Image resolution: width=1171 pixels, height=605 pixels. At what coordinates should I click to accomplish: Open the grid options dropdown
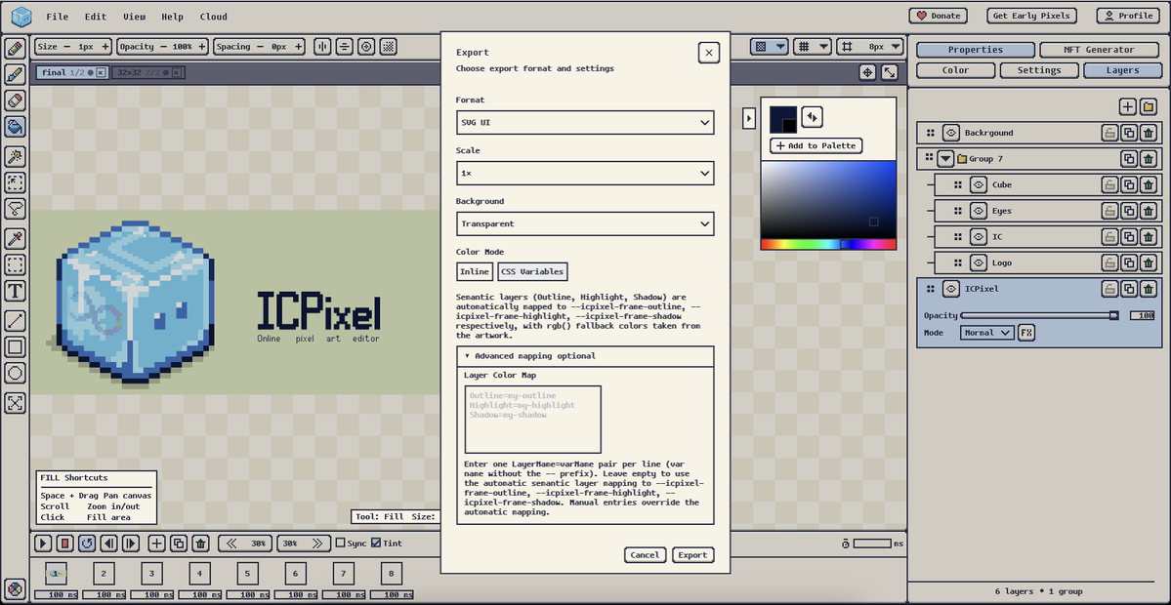coord(813,46)
